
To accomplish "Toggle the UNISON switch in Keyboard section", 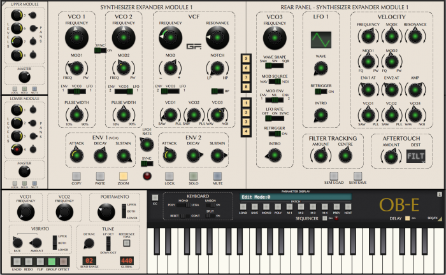I will (210, 205).
